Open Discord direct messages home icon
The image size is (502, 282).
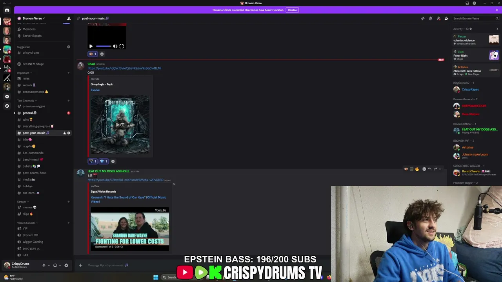click(x=7, y=10)
